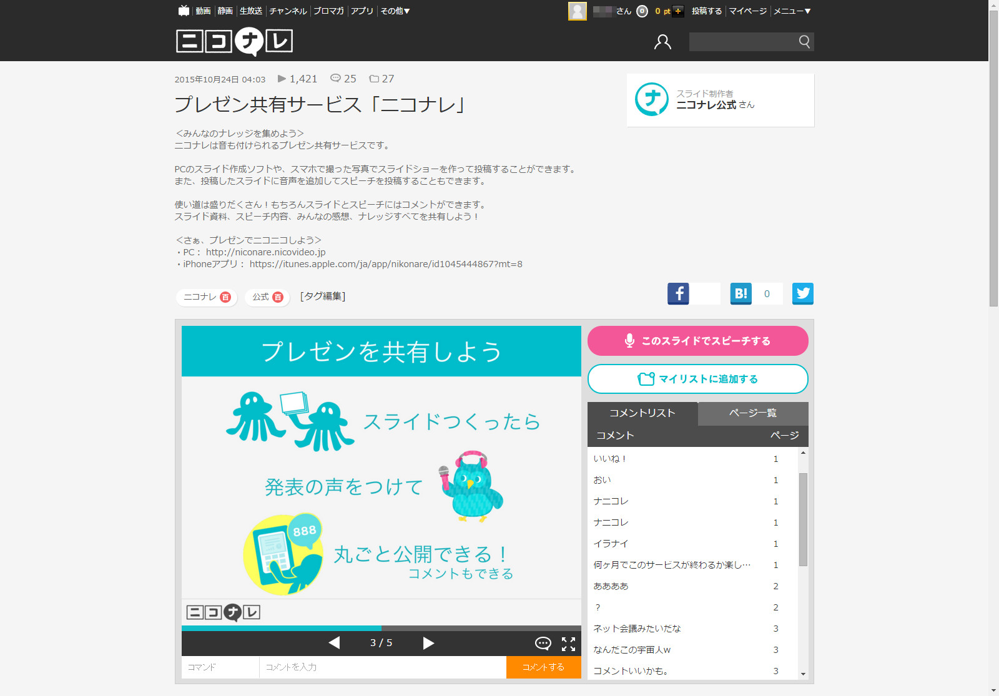
Task: Advance to the next slide page
Action: [428, 643]
